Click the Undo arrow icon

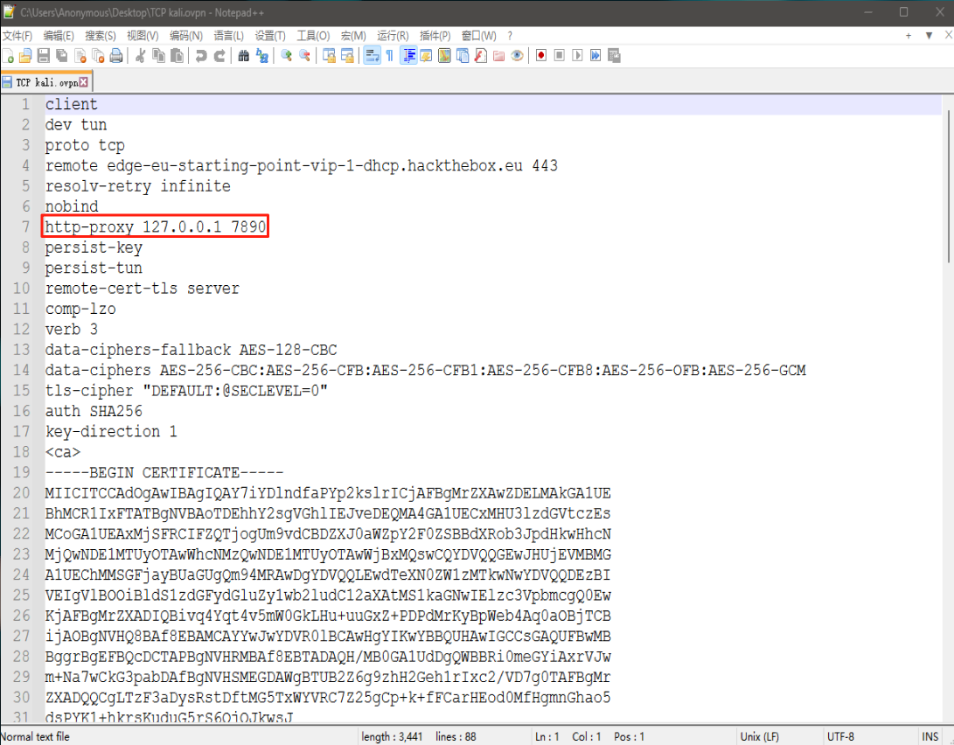click(201, 56)
